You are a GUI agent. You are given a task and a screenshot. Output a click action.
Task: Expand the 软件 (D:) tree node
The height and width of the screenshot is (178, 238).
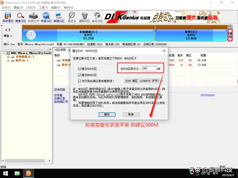click(x=8, y=61)
